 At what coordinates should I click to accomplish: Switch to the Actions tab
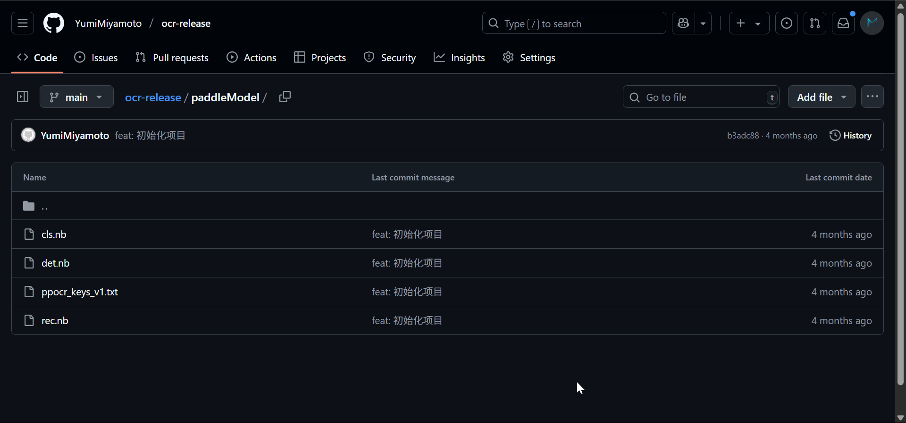coord(252,57)
